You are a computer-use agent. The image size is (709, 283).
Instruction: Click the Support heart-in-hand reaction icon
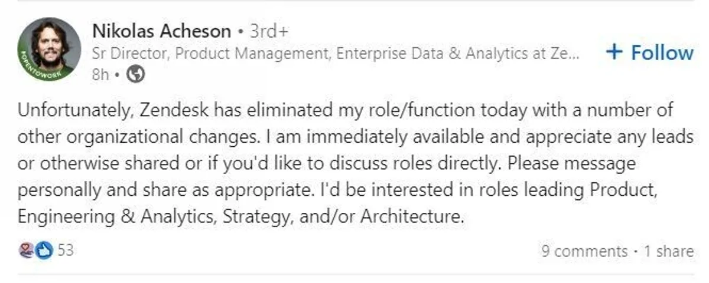coord(27,251)
